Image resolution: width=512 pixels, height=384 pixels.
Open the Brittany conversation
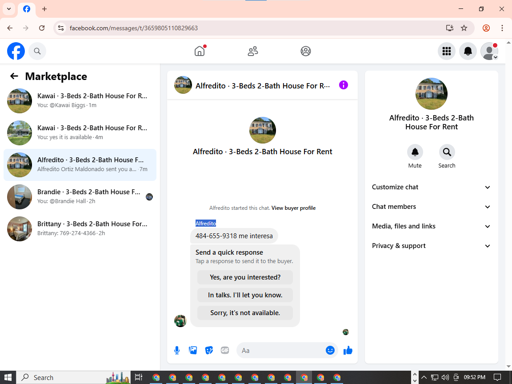click(80, 228)
